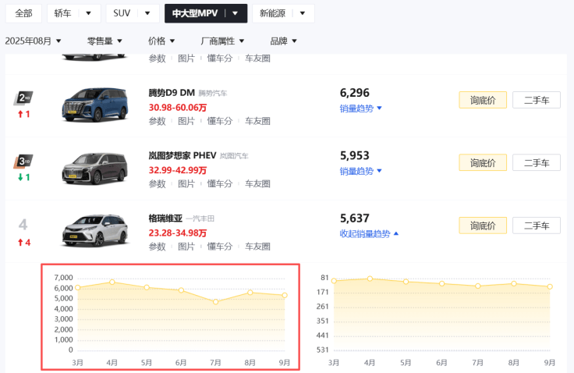574x373 pixels.
Task: Open 格瑞维亚 model name link
Action: click(165, 218)
